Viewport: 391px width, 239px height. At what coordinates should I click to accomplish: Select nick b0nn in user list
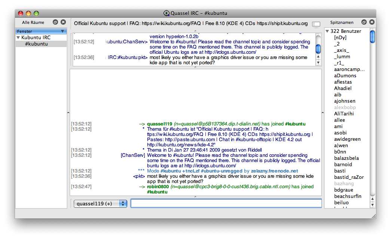pos(340,152)
